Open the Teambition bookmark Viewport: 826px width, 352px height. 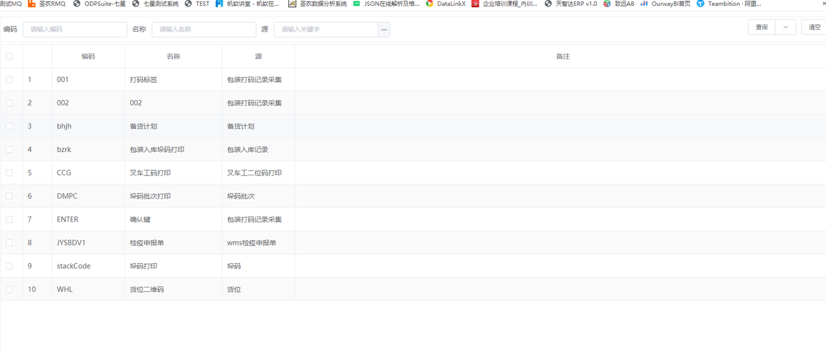click(x=729, y=4)
